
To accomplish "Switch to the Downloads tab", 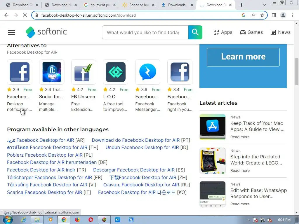I will pyautogui.click(x=177, y=5).
